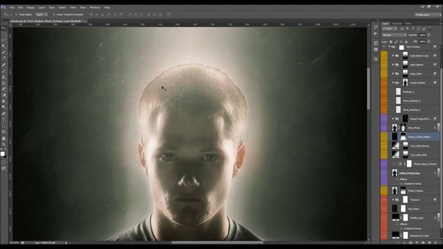Select the Pen tool
This screenshot has width=443, height=249.
pyautogui.click(x=3, y=113)
